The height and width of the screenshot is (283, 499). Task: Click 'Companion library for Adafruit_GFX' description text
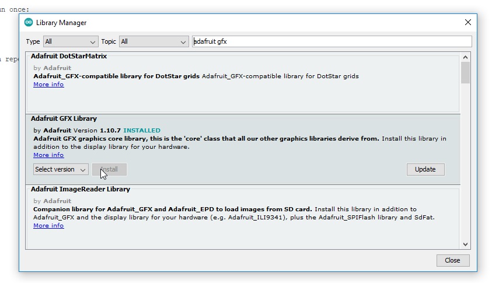173,209
